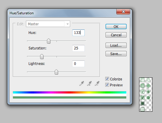Viewport: 162px width, 123px height.
Task: Close the Hue/Saturation dialog window
Action: pyautogui.click(x=123, y=12)
